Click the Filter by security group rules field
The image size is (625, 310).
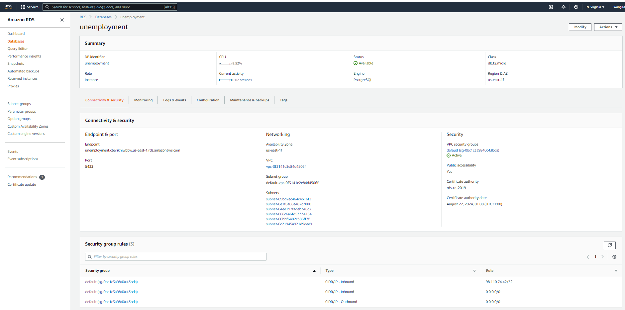176,257
